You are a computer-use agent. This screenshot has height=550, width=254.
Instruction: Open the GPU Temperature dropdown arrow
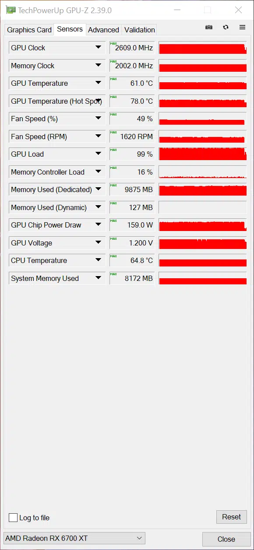pos(98,83)
